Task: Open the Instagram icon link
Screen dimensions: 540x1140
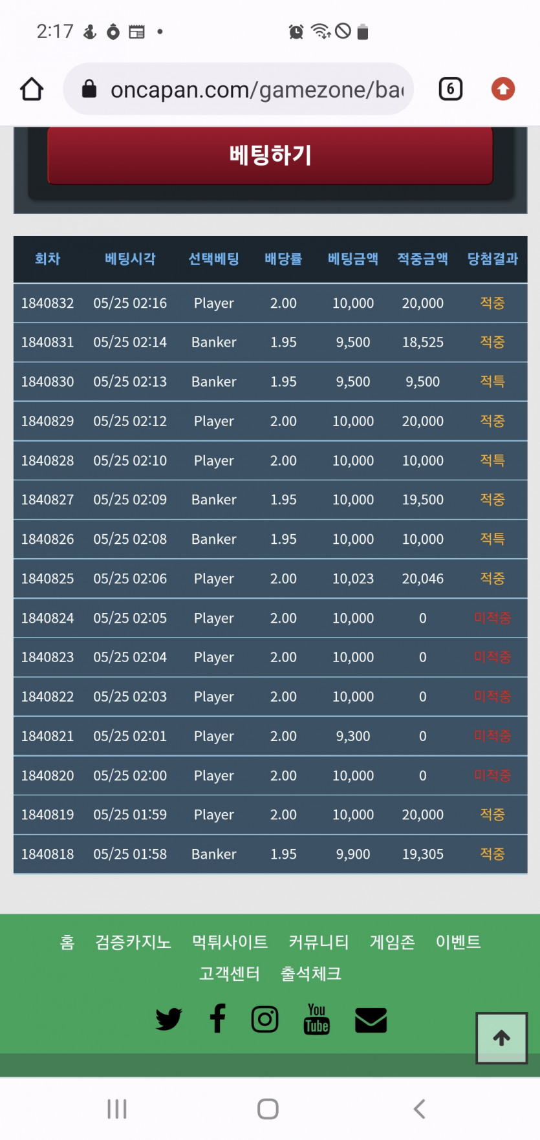Action: pos(265,1019)
